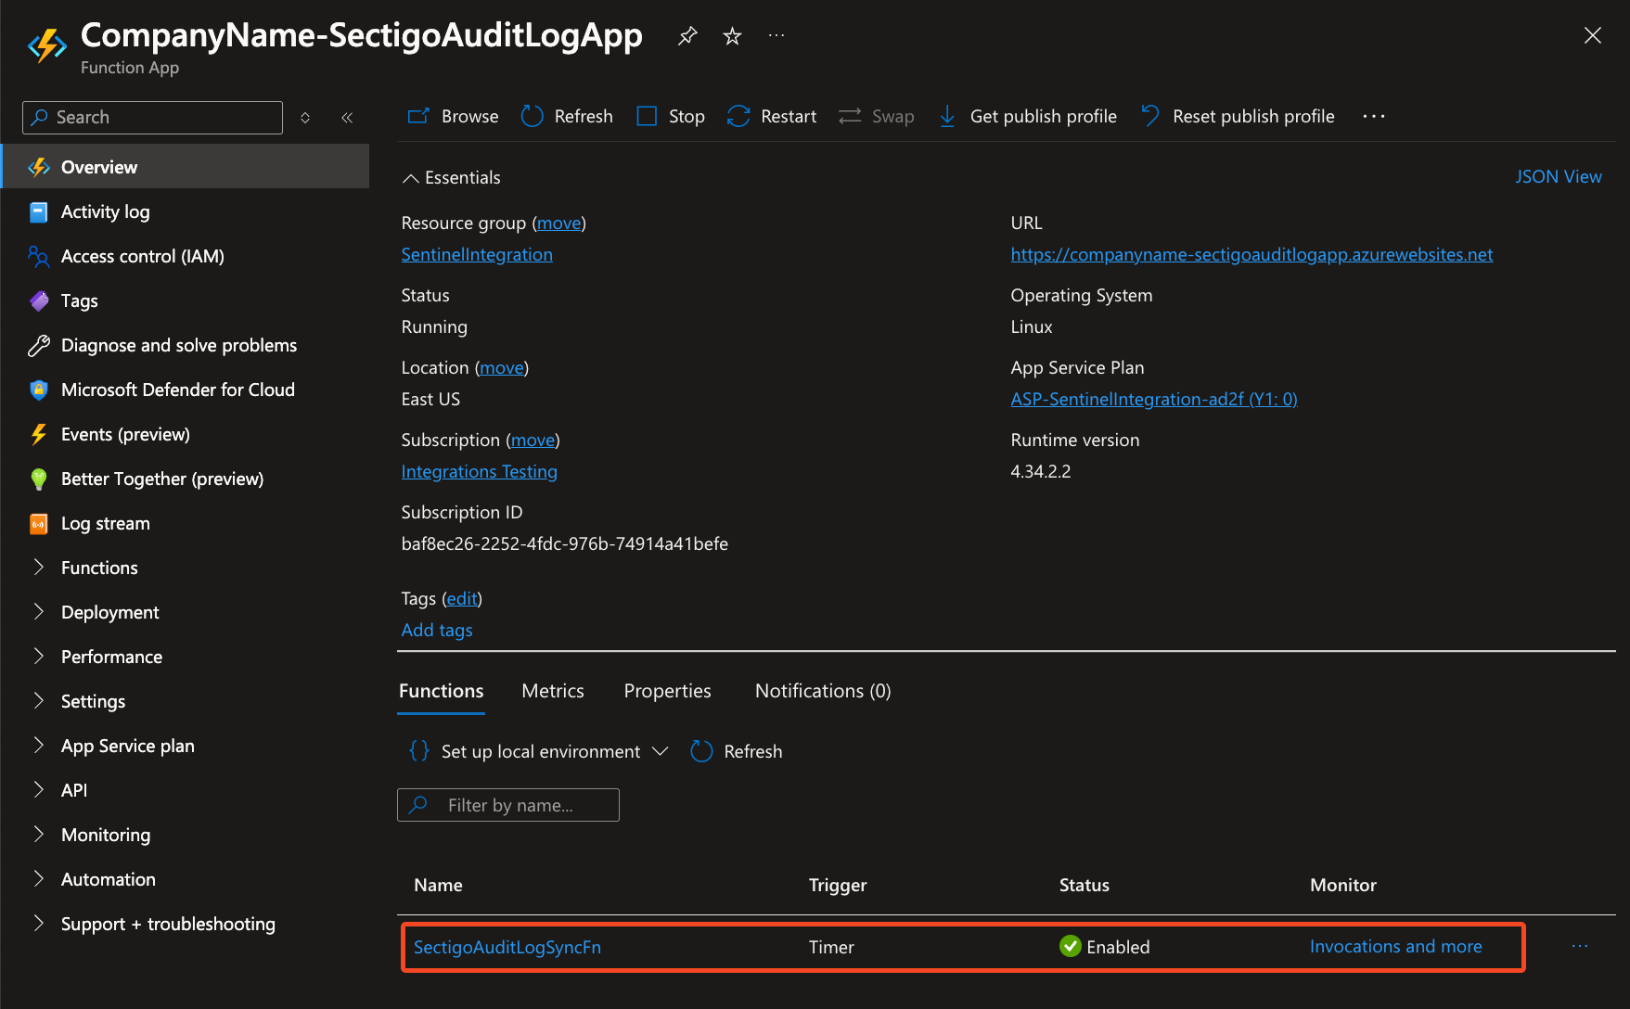Click Reset publish profile
The height and width of the screenshot is (1009, 1630).
point(1238,116)
